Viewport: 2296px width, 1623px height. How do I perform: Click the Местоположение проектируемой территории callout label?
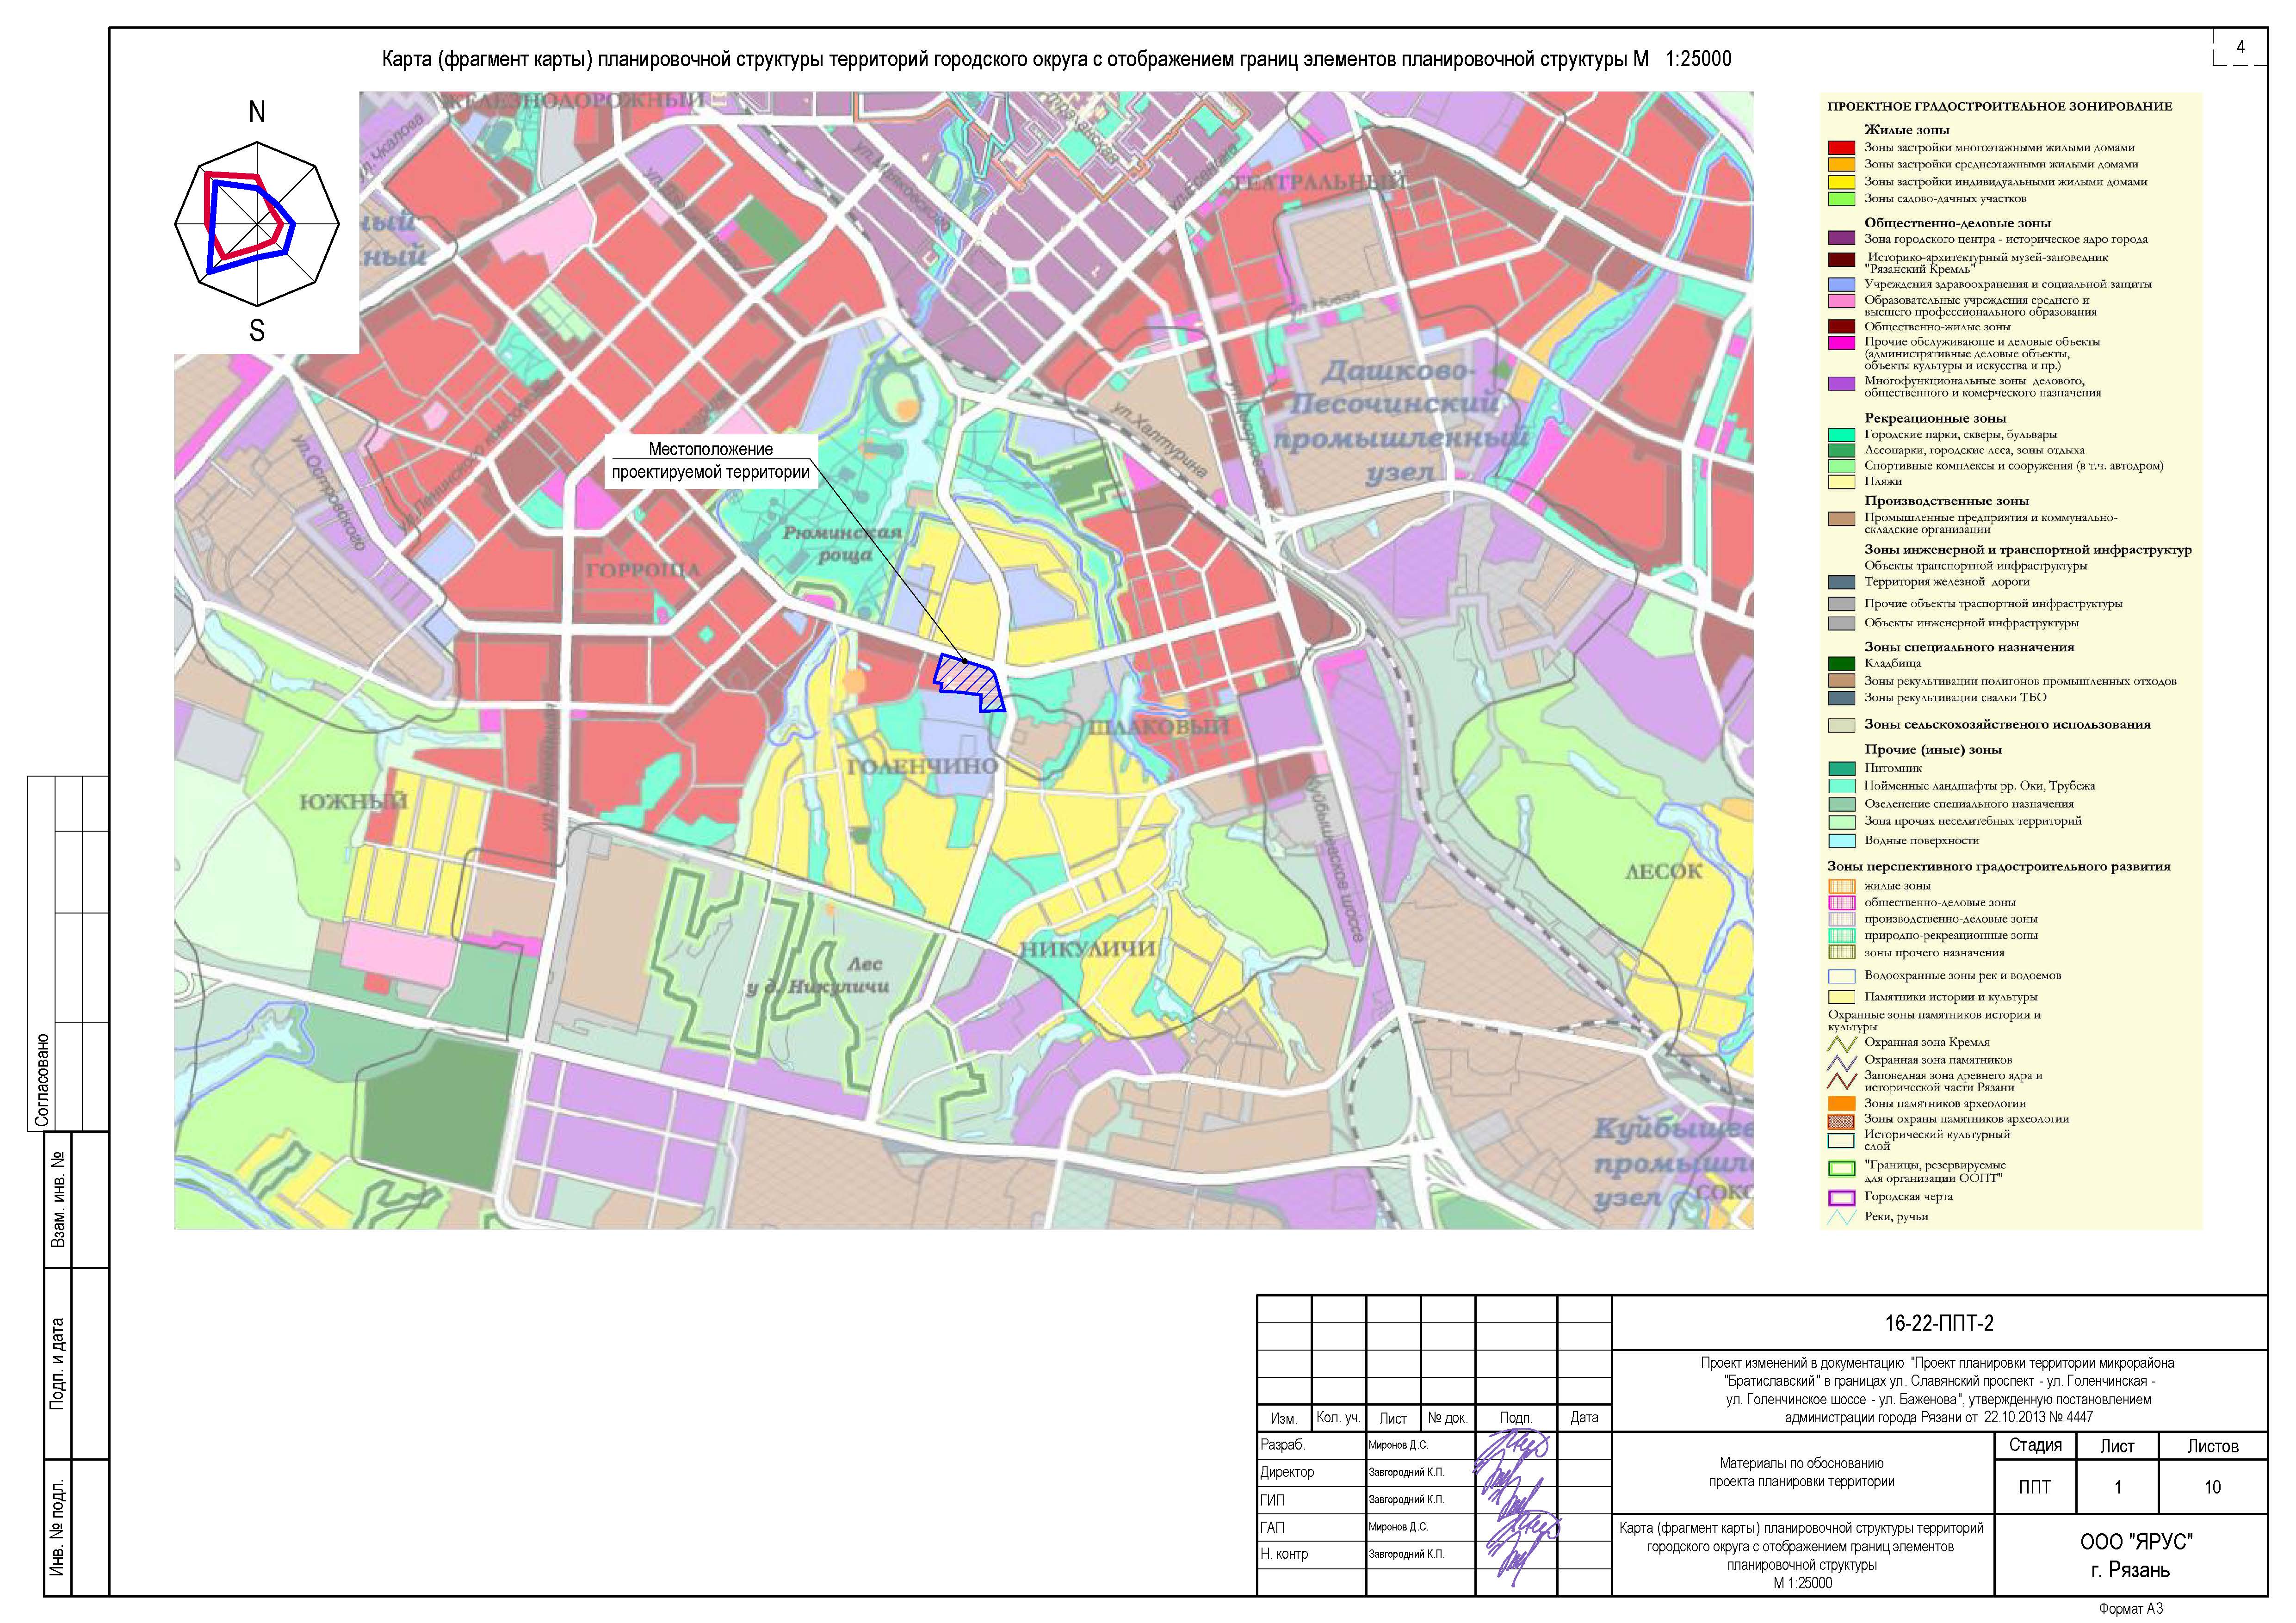click(x=710, y=461)
